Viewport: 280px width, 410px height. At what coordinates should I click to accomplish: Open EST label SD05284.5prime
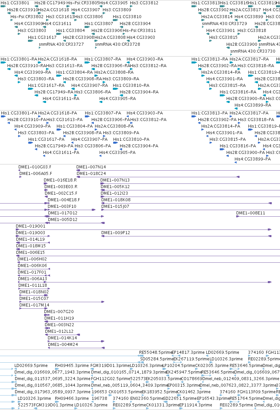pyautogui.click(x=157, y=359)
